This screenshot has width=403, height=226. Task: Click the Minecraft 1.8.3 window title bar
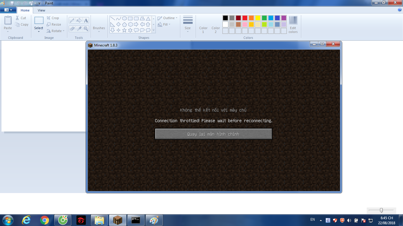pos(199,45)
